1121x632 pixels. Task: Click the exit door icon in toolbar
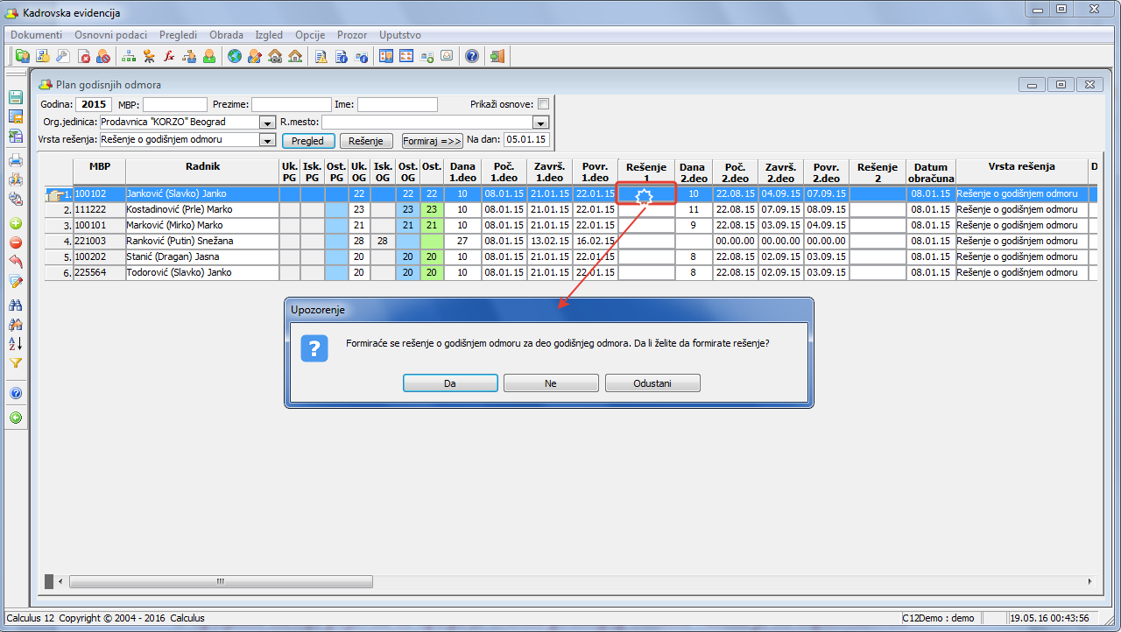(497, 56)
